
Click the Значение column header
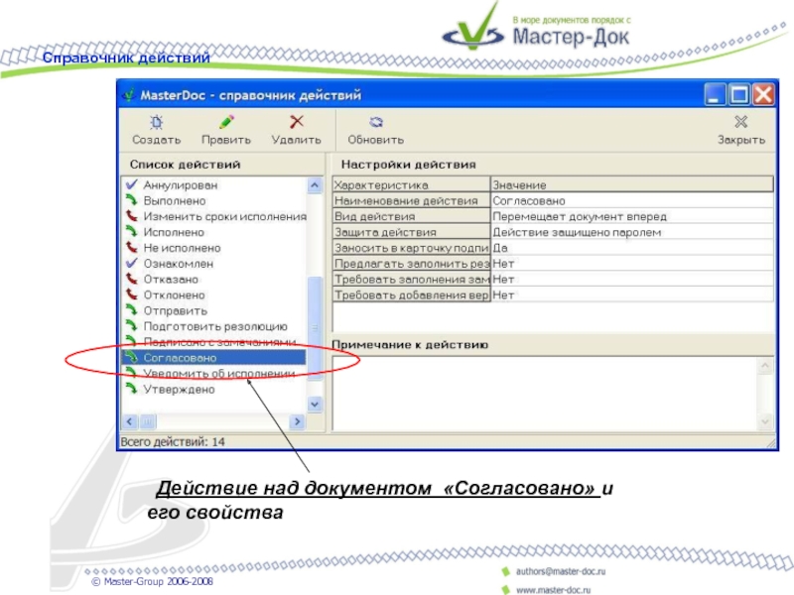632,184
